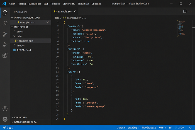This screenshot has width=195, height=130.
Task: Open the Терминал menu
Action: coord(83,4)
